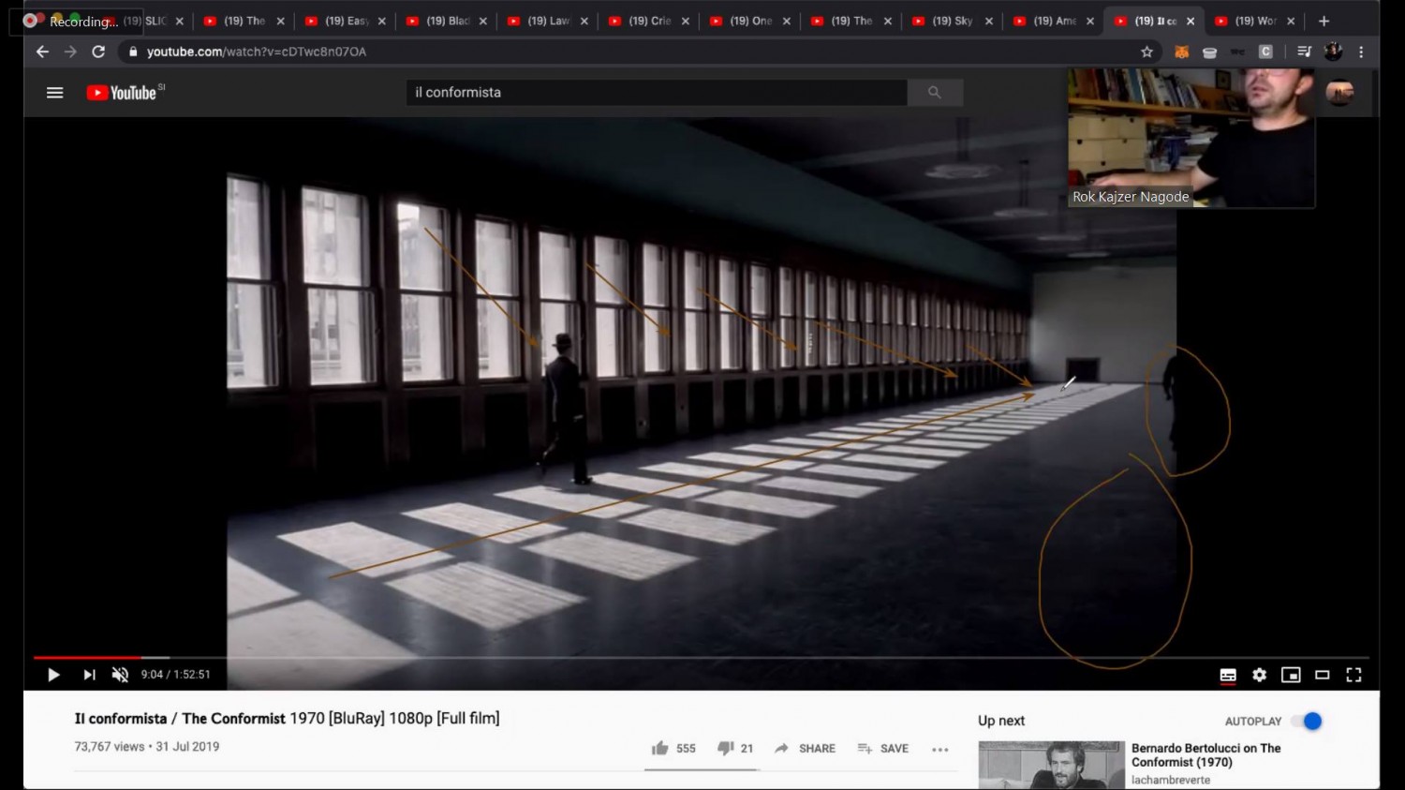Switch to miniplayer mode

[1291, 675]
